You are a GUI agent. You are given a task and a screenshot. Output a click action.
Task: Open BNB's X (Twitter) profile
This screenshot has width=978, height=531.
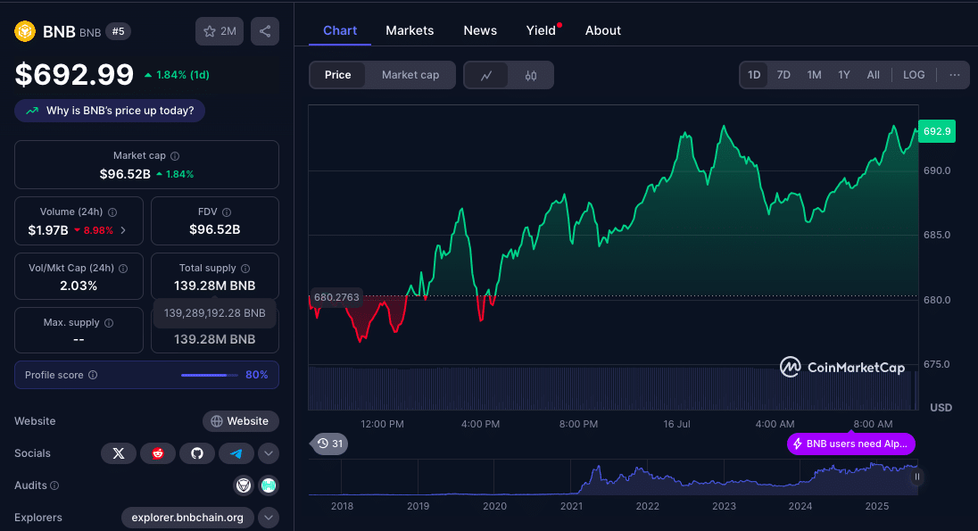tap(119, 453)
